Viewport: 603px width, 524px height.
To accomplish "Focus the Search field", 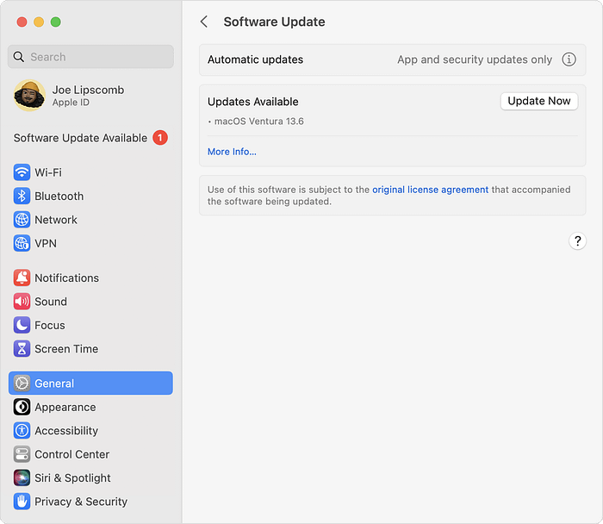I will point(90,57).
